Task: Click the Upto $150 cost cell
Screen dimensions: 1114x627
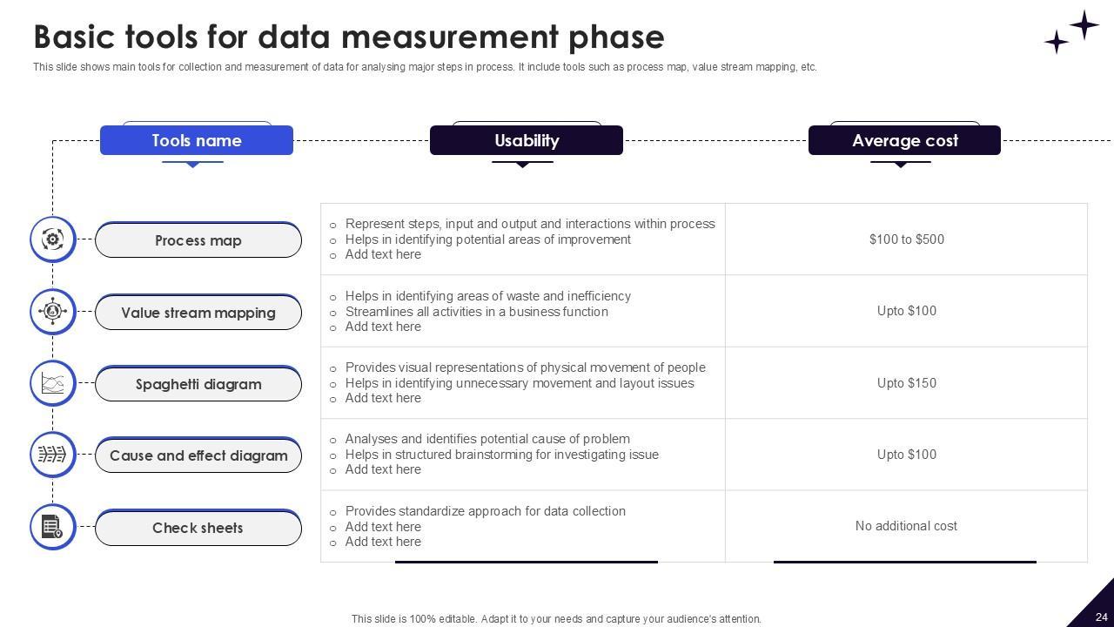Action: click(906, 383)
